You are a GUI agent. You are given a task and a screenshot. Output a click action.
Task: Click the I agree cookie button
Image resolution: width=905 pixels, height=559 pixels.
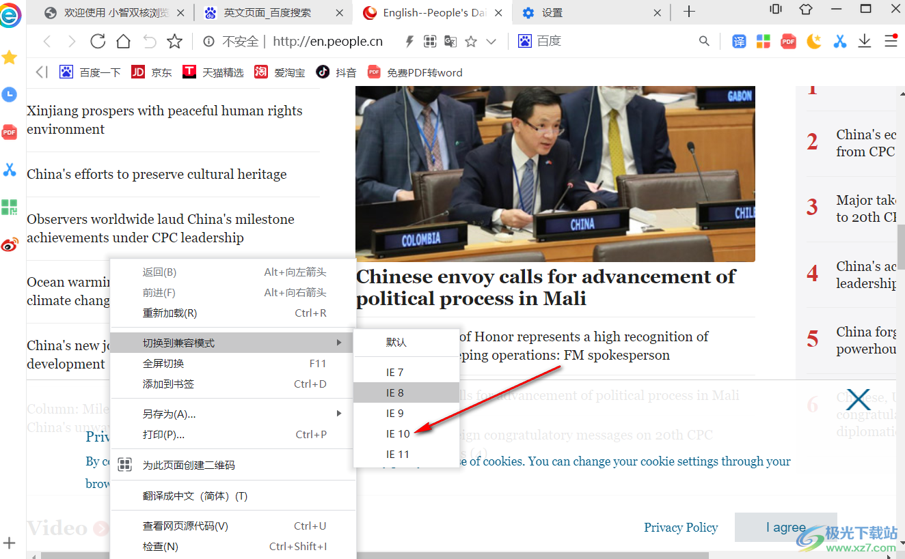[x=786, y=527]
